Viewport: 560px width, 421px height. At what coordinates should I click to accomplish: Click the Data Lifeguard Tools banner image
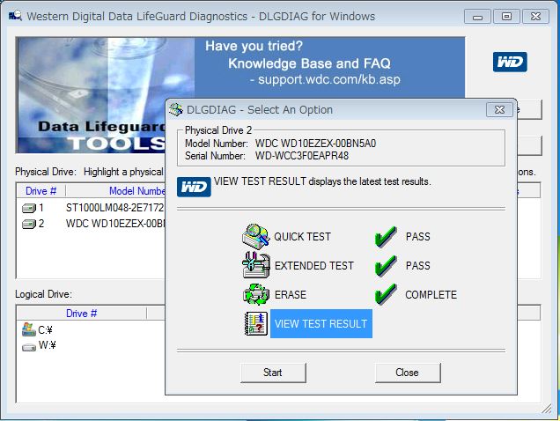pos(91,95)
